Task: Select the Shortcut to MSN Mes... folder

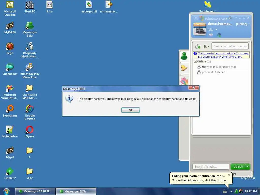Action: point(30,92)
